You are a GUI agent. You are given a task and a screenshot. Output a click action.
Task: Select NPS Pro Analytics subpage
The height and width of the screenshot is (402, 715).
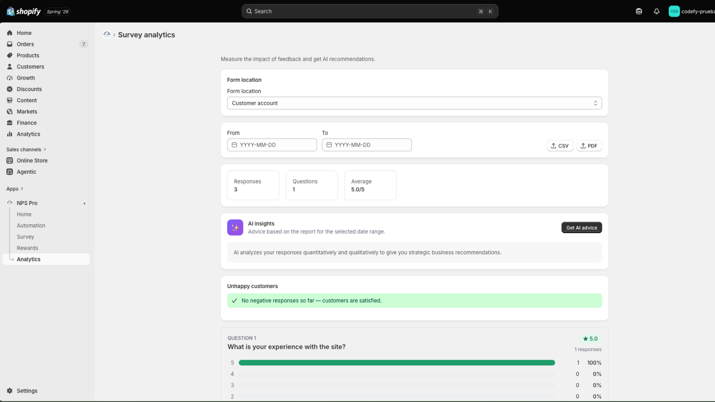coord(46,260)
